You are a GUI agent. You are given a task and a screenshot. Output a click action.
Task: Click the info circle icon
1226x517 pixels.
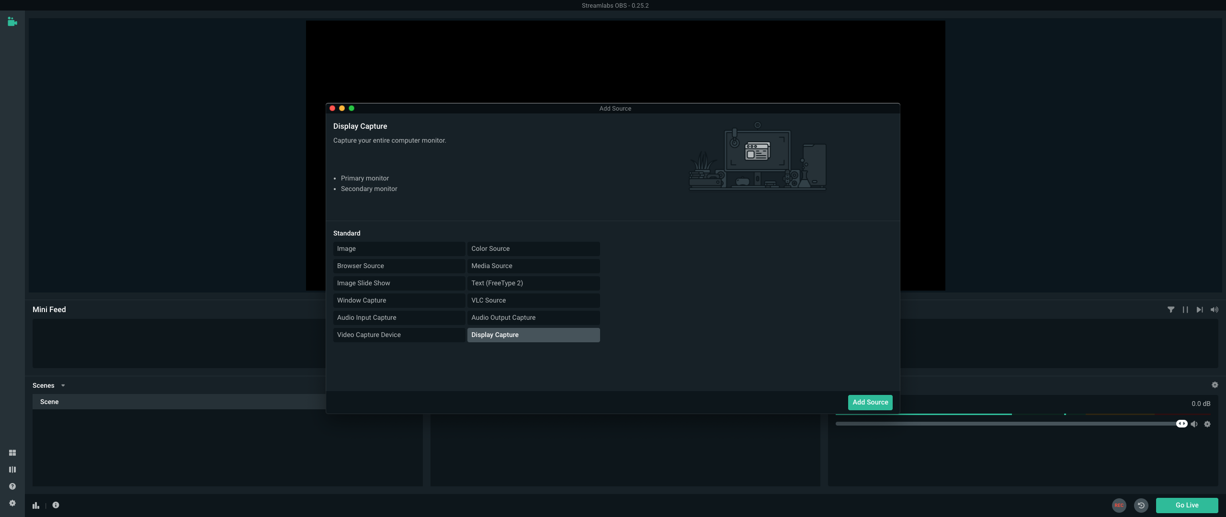click(56, 505)
